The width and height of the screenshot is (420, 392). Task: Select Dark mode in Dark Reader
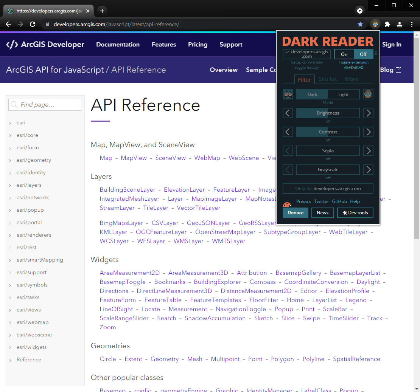click(x=312, y=94)
